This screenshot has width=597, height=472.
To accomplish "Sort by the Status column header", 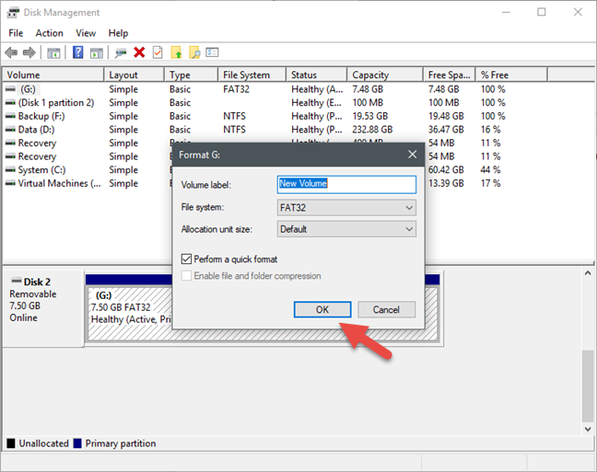I will [x=317, y=75].
